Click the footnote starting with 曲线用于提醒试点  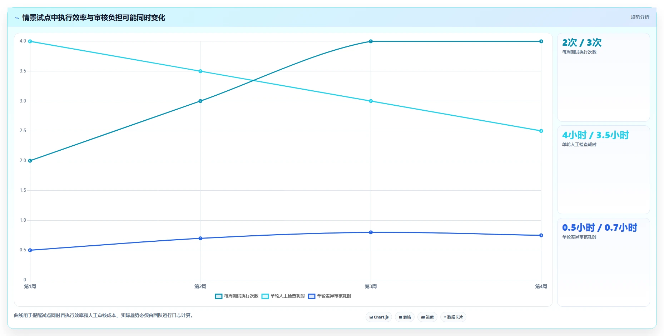tap(104, 315)
